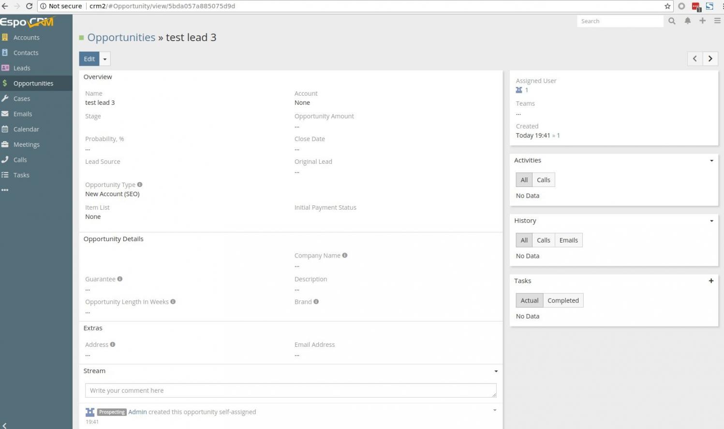Click the Guarantee info icon

pos(120,279)
